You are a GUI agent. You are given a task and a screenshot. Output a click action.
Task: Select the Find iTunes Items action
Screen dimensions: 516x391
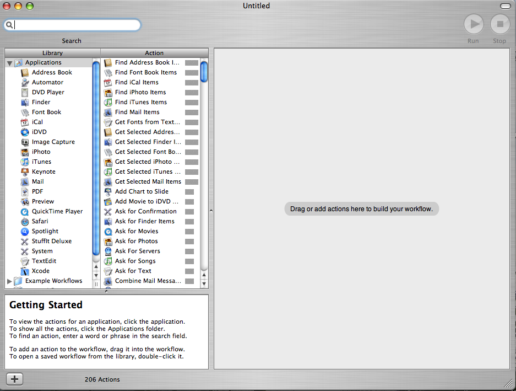click(x=151, y=102)
